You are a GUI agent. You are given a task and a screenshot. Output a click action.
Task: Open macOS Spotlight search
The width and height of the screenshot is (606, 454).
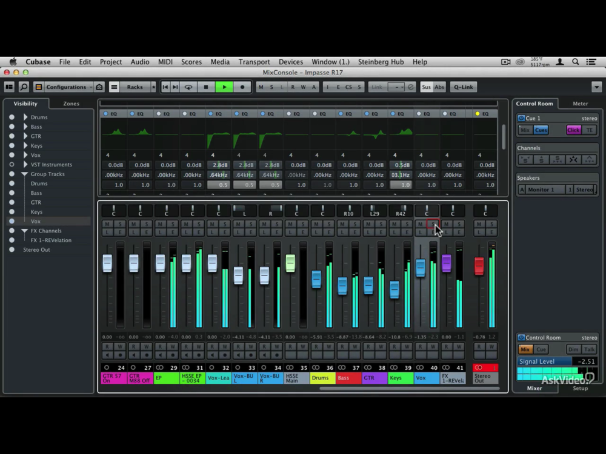point(576,62)
